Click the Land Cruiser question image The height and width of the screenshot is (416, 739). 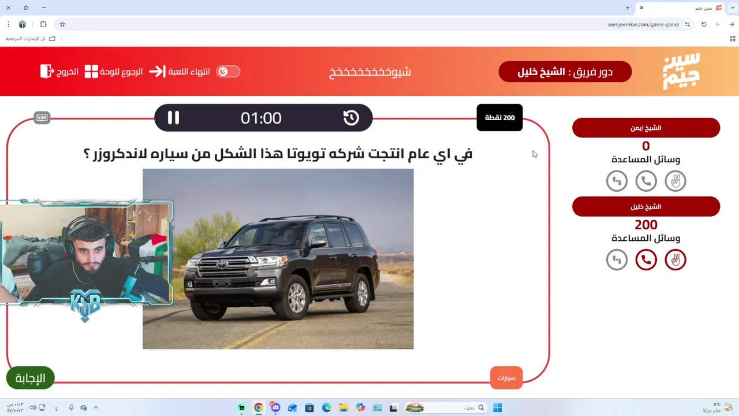click(x=278, y=259)
